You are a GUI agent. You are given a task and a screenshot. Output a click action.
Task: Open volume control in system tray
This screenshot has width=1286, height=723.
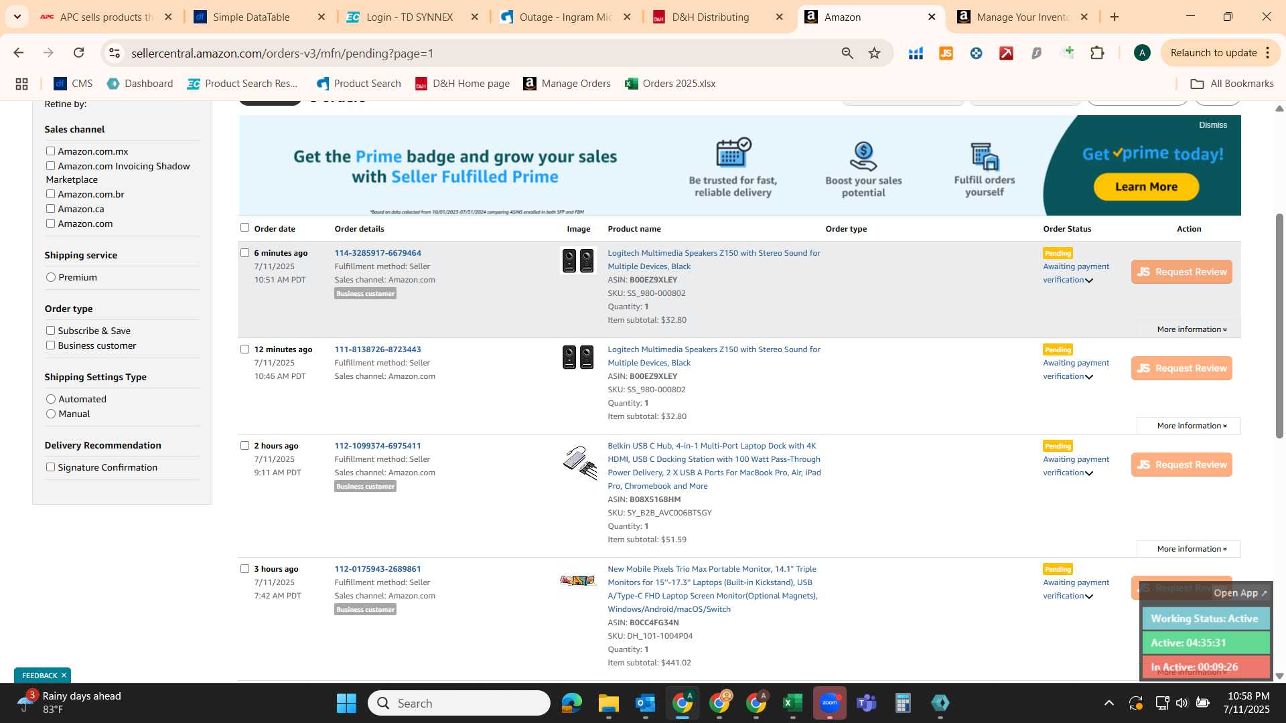pos(1182,703)
